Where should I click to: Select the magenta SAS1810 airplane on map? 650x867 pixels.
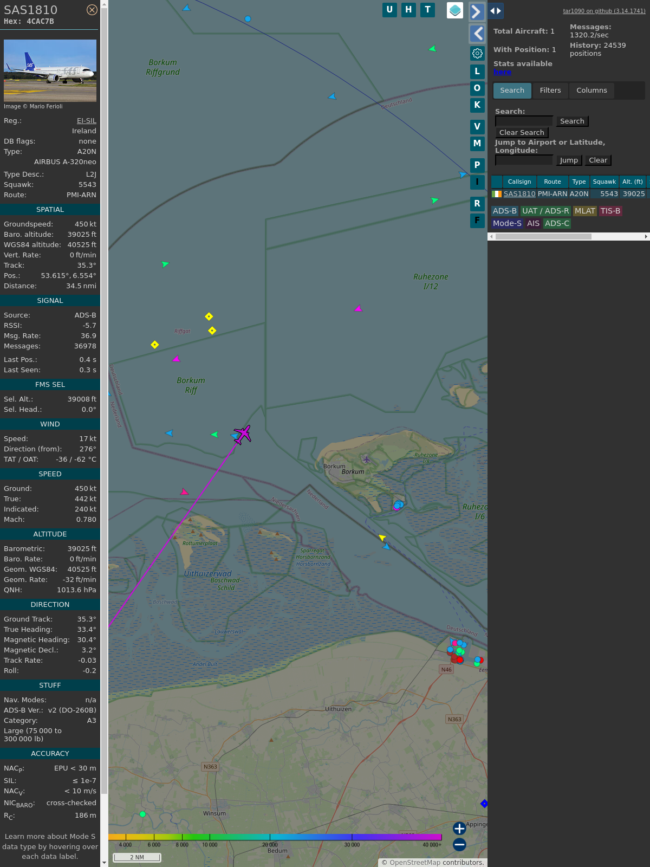[x=242, y=435]
